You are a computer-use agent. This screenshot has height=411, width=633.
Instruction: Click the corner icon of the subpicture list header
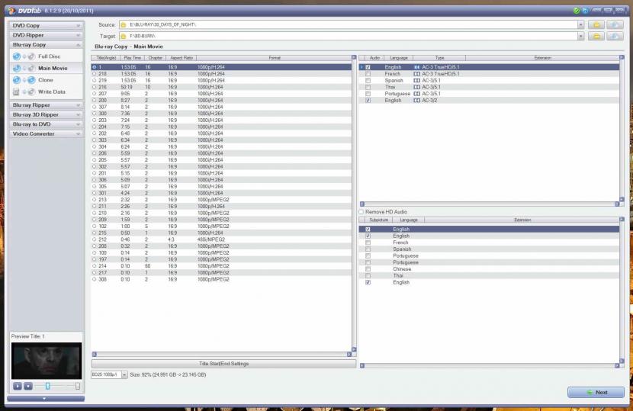622,220
